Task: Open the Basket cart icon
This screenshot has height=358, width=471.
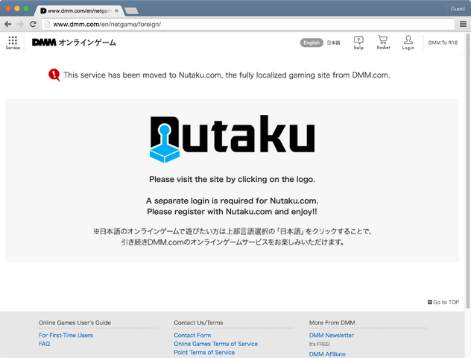Action: 383,43
